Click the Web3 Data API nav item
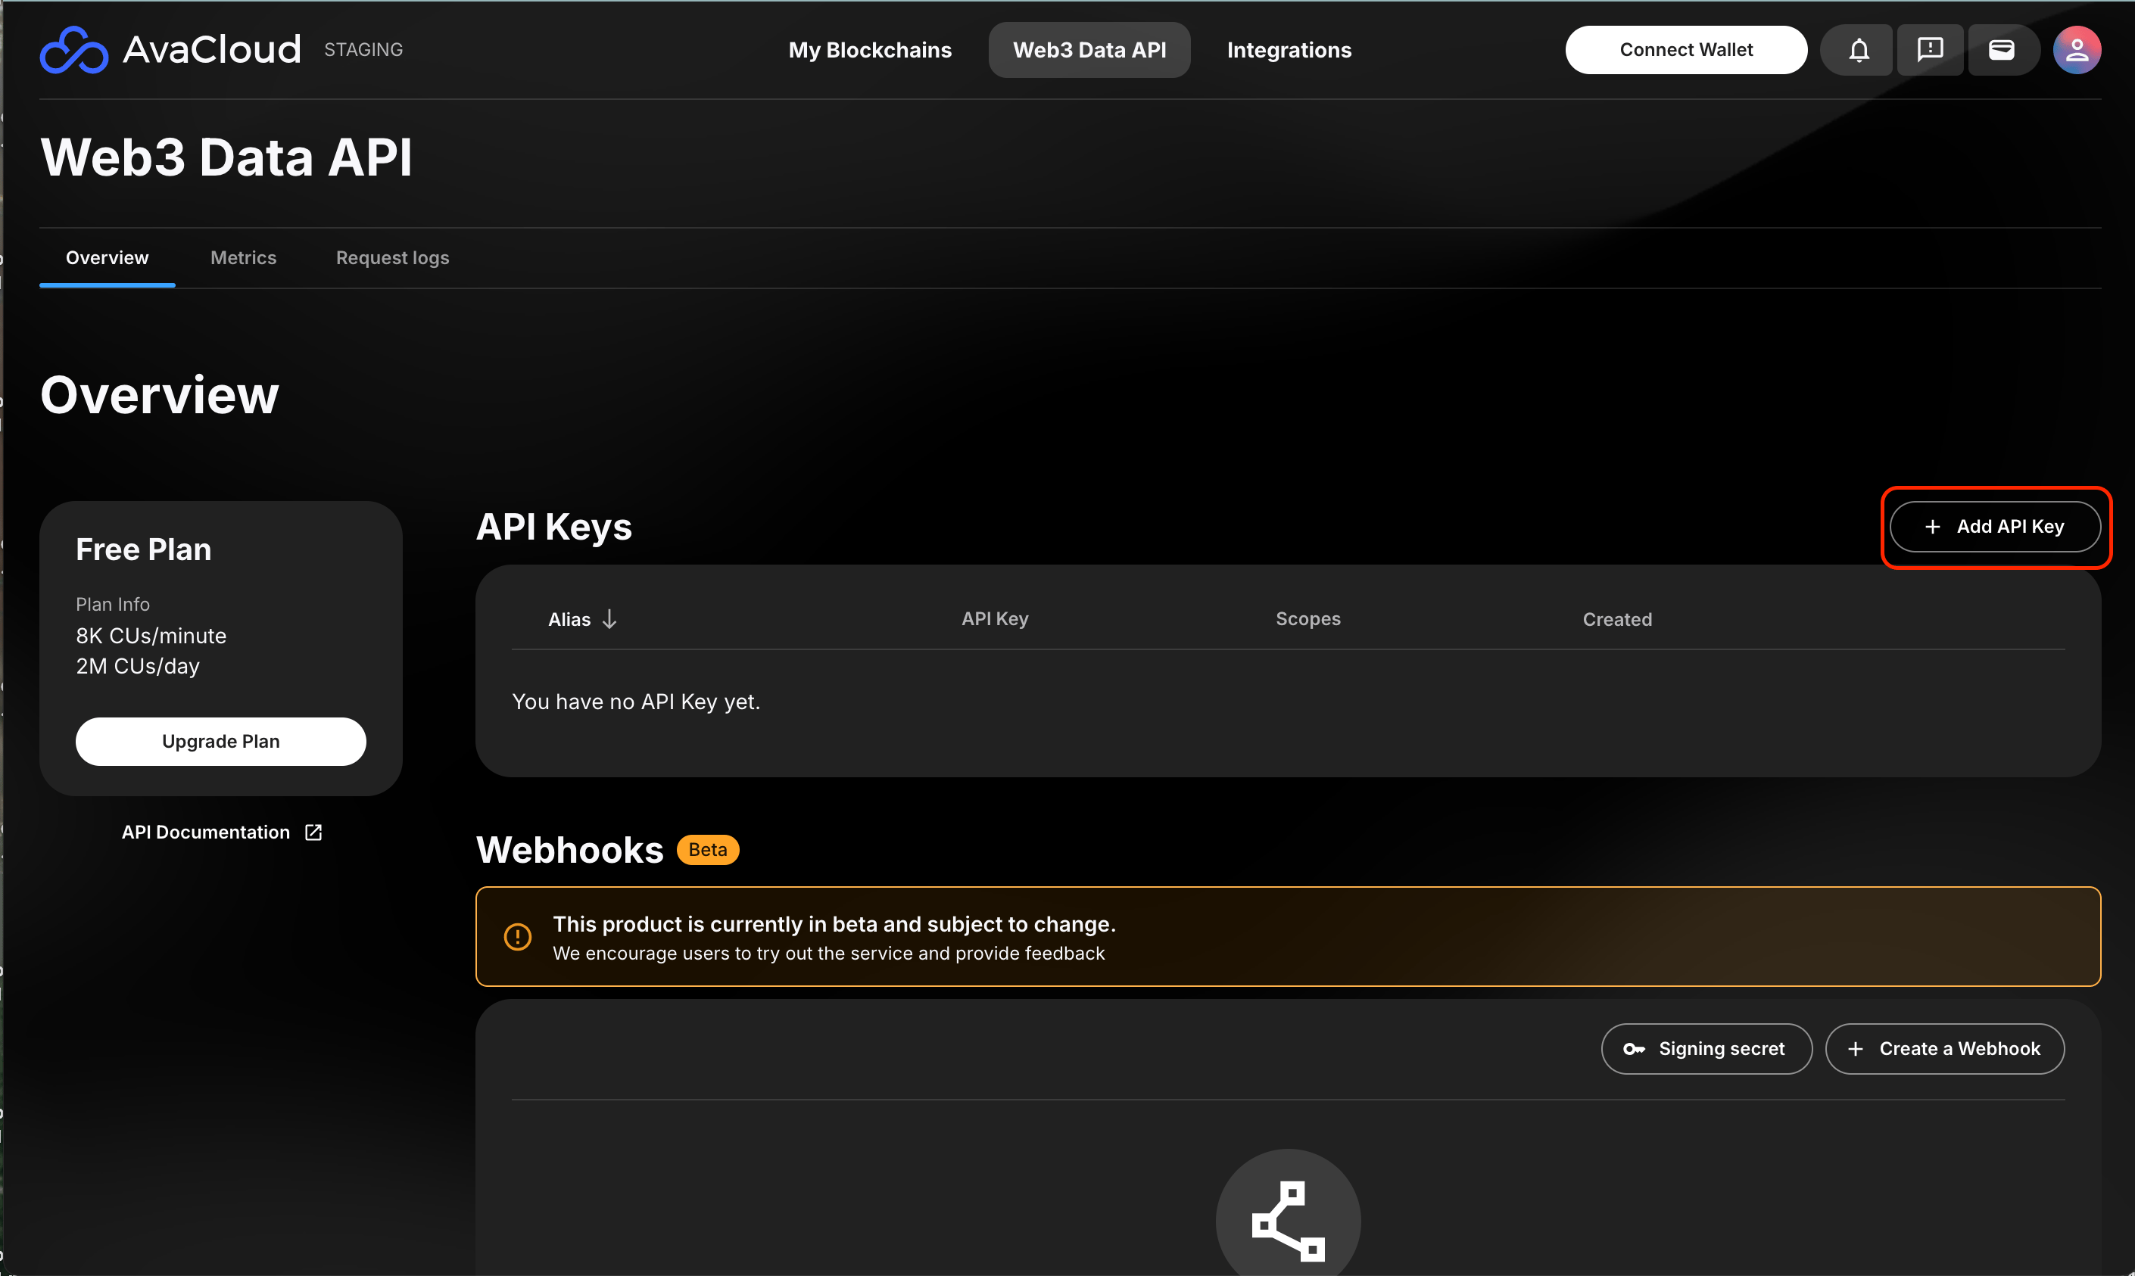 pos(1089,50)
